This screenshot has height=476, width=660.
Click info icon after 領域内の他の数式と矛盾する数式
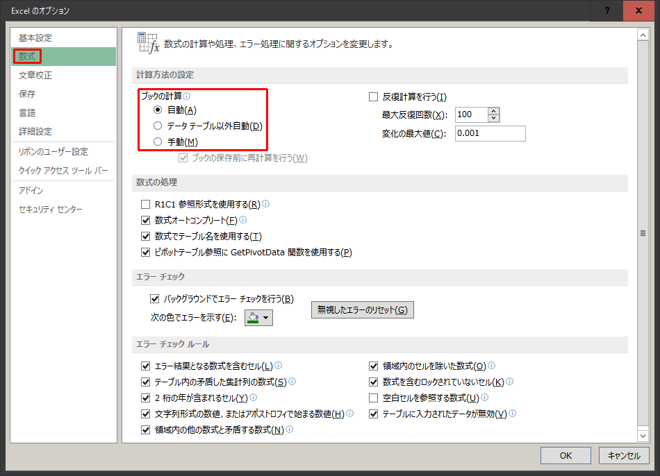pyautogui.click(x=289, y=430)
